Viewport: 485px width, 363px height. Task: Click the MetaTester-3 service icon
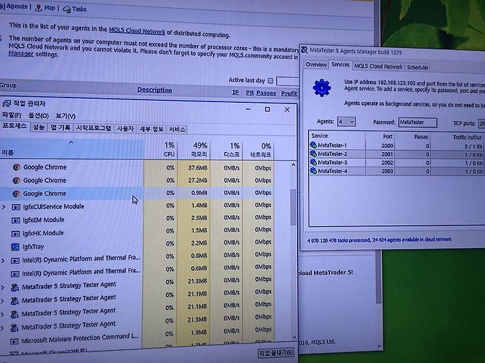(x=313, y=162)
